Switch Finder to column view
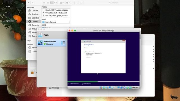This screenshot has width=180, height=101. (x=52, y=3)
